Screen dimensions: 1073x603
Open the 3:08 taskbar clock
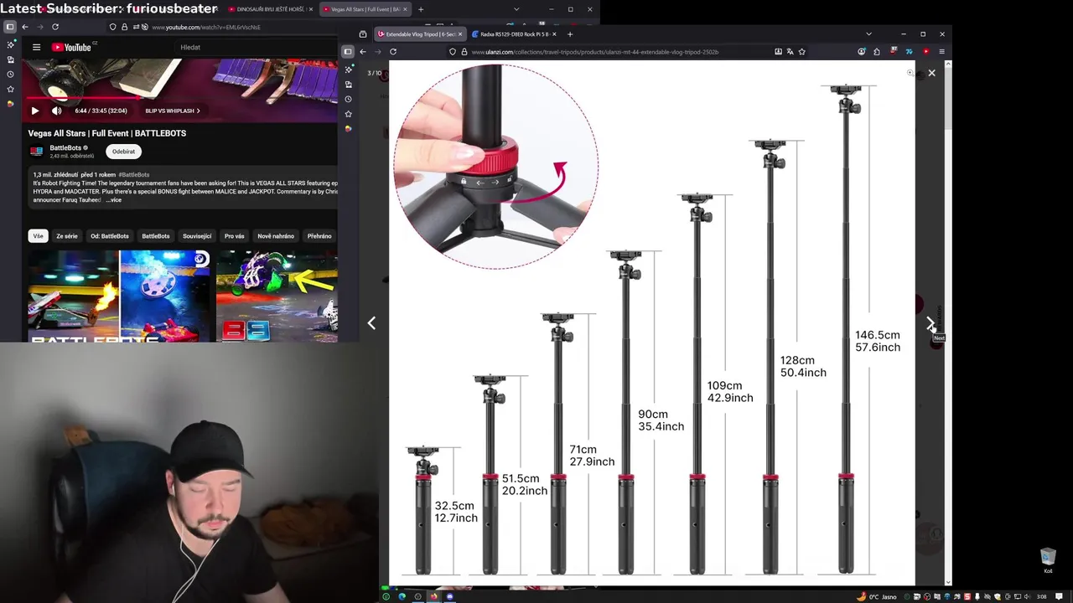(x=1042, y=596)
